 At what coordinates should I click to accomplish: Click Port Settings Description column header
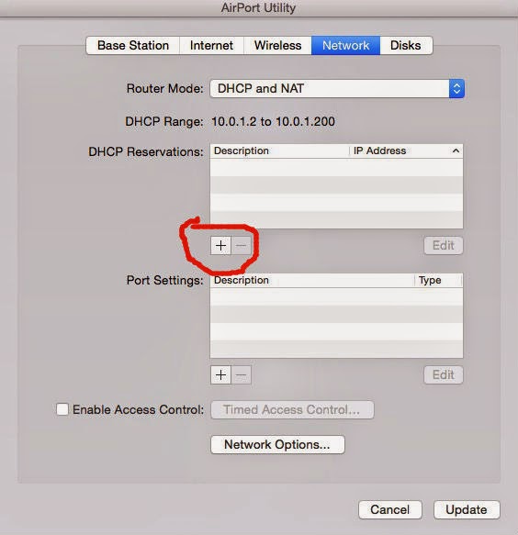click(312, 280)
